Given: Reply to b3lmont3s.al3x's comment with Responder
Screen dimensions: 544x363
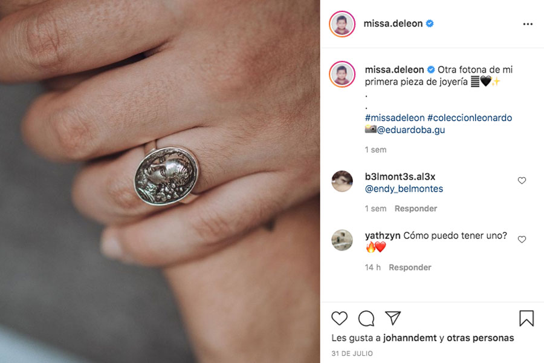Looking at the screenshot, I should [x=416, y=208].
